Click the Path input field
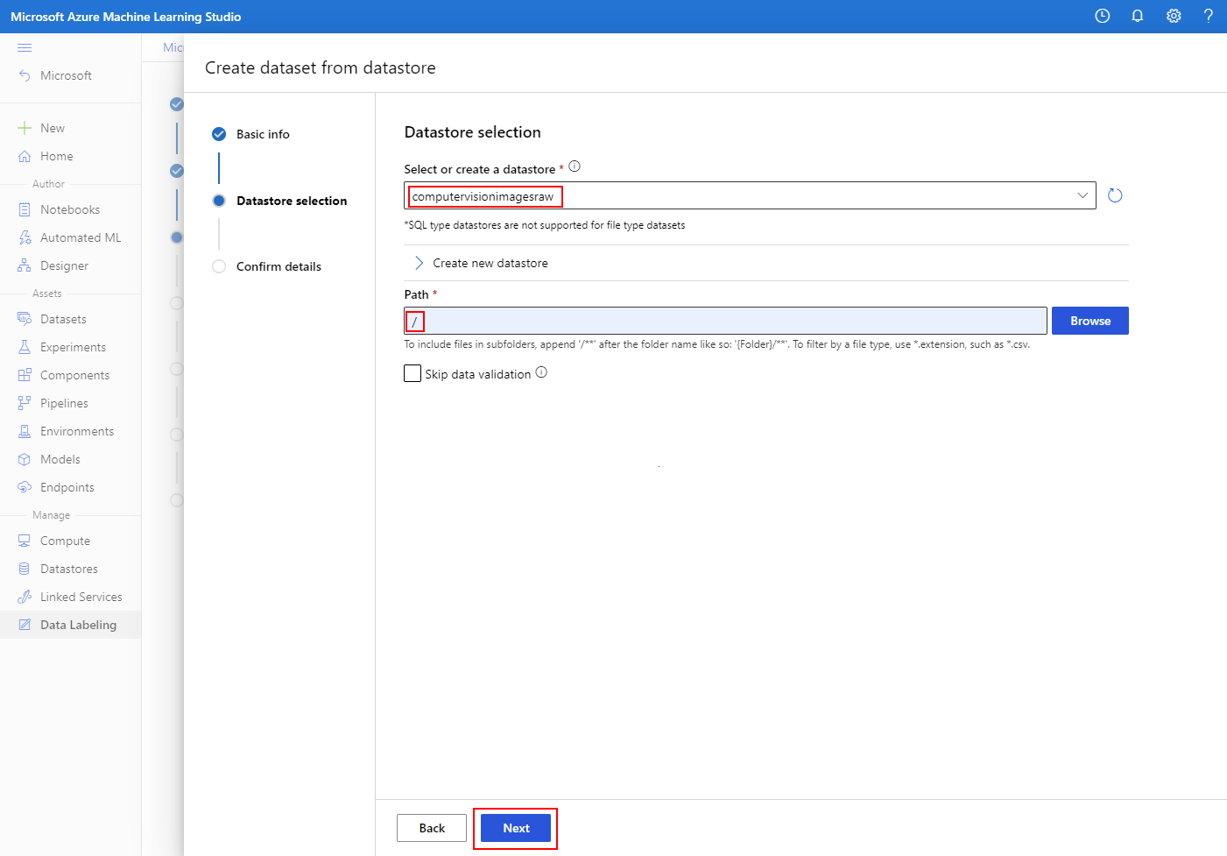1227x856 pixels. (725, 321)
